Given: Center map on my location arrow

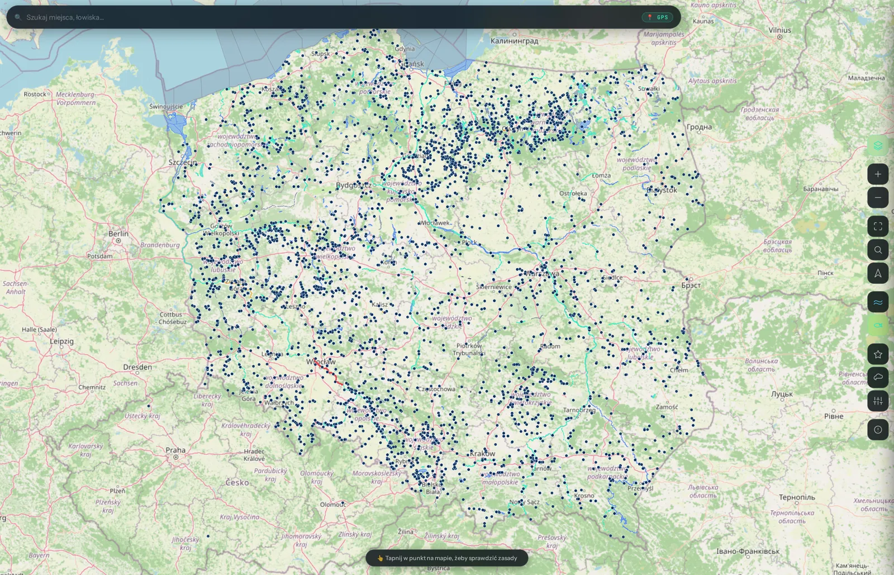Looking at the screenshot, I should click(878, 273).
